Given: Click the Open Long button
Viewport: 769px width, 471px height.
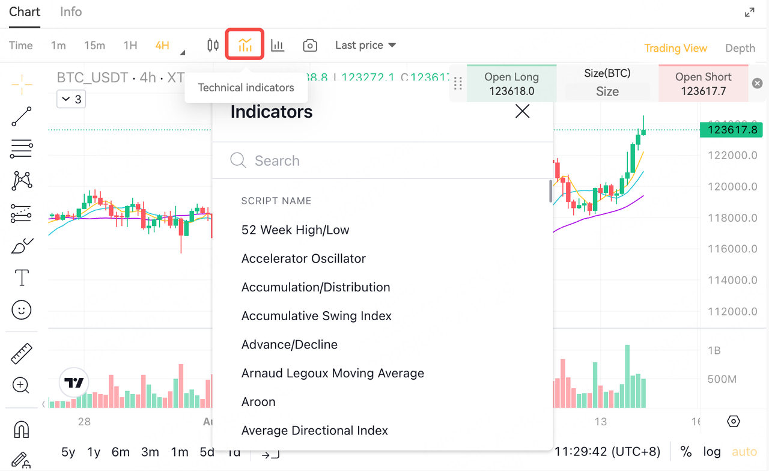Looking at the screenshot, I should pos(511,83).
